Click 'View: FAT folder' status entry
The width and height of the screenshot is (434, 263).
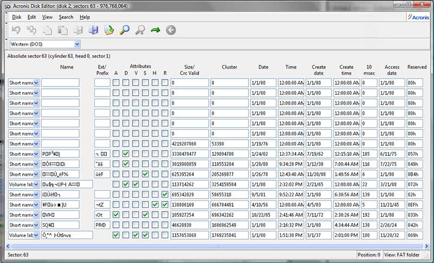tap(401, 255)
